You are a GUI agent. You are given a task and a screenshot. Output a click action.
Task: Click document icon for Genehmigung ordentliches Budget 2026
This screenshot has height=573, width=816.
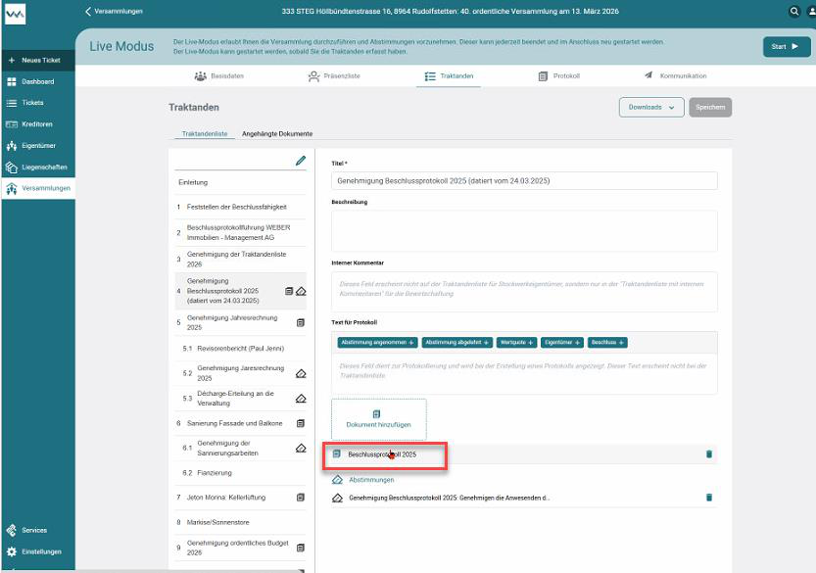coord(301,548)
